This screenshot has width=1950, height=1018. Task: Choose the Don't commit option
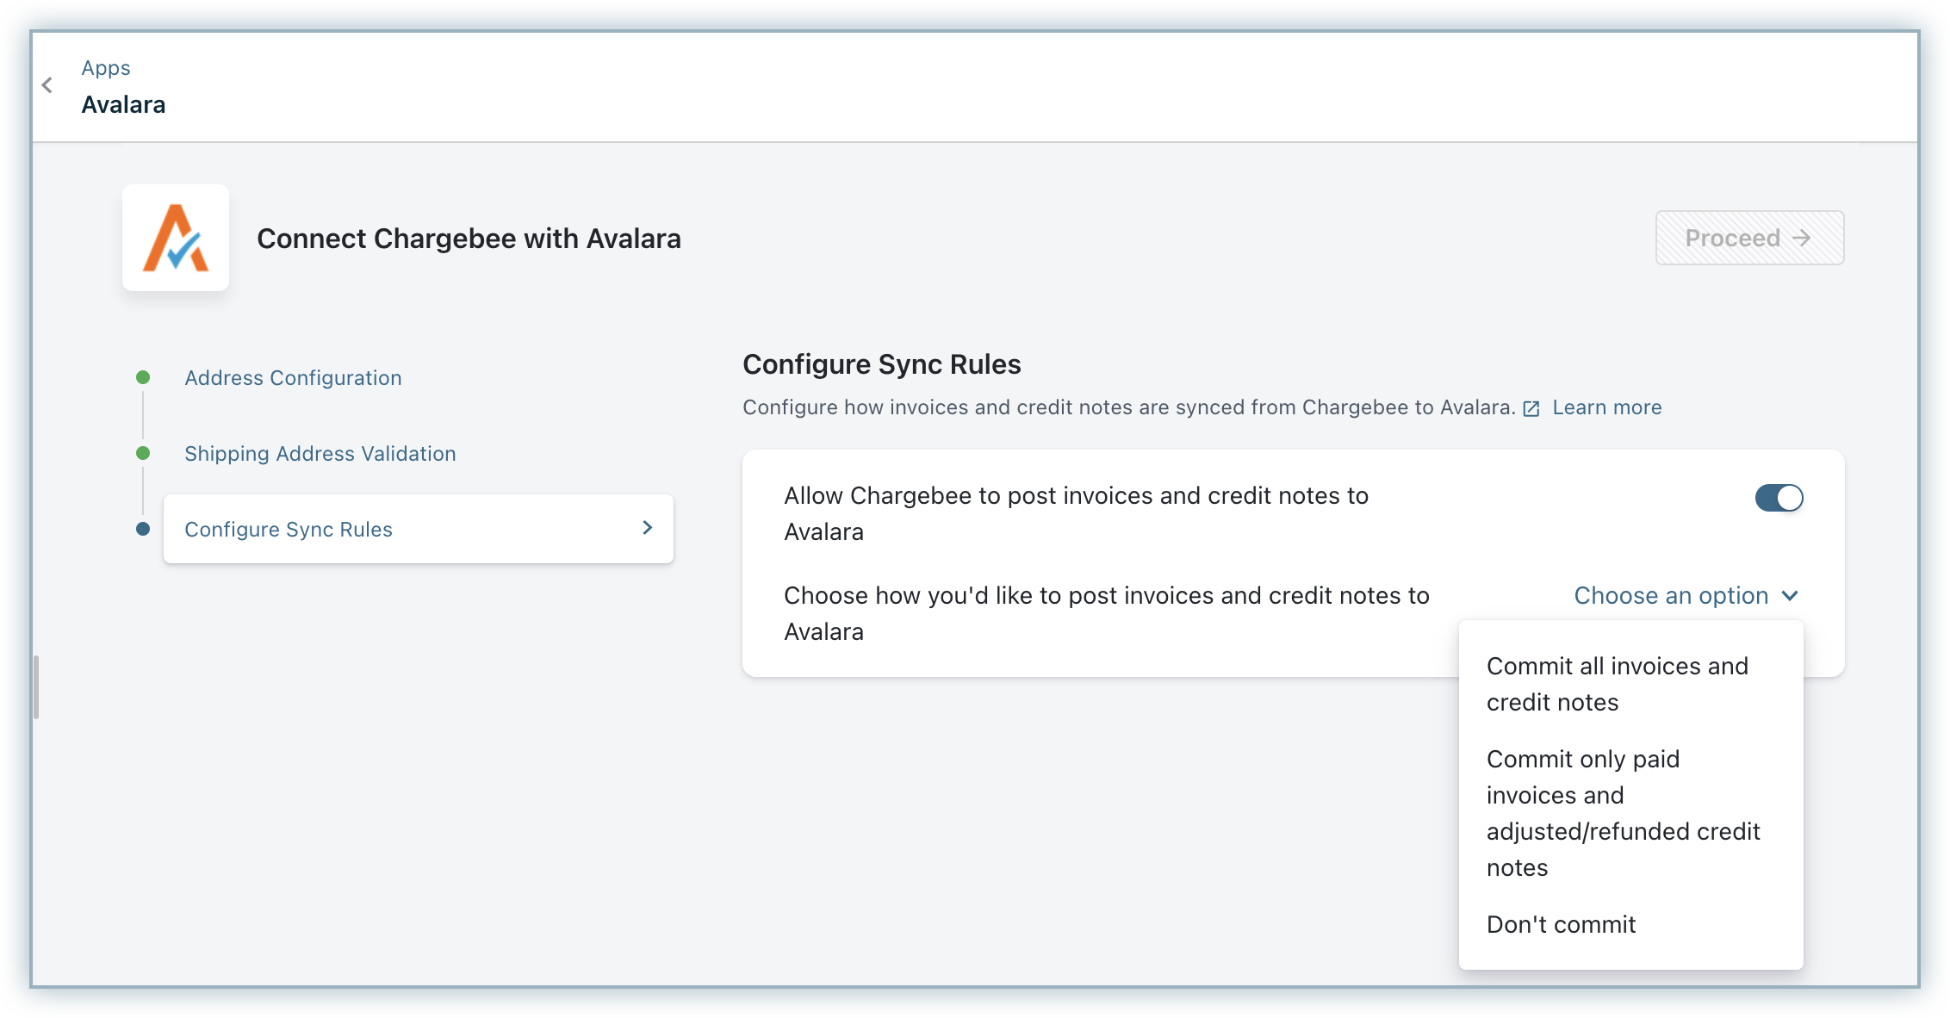coord(1561,924)
